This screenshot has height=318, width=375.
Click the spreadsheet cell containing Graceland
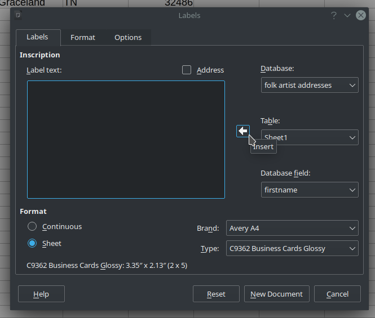[x=32, y=3]
